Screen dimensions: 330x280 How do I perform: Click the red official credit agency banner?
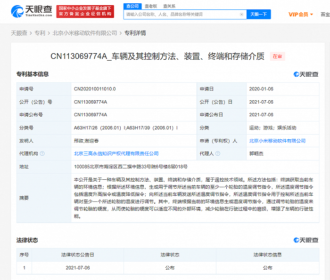(x=84, y=11)
